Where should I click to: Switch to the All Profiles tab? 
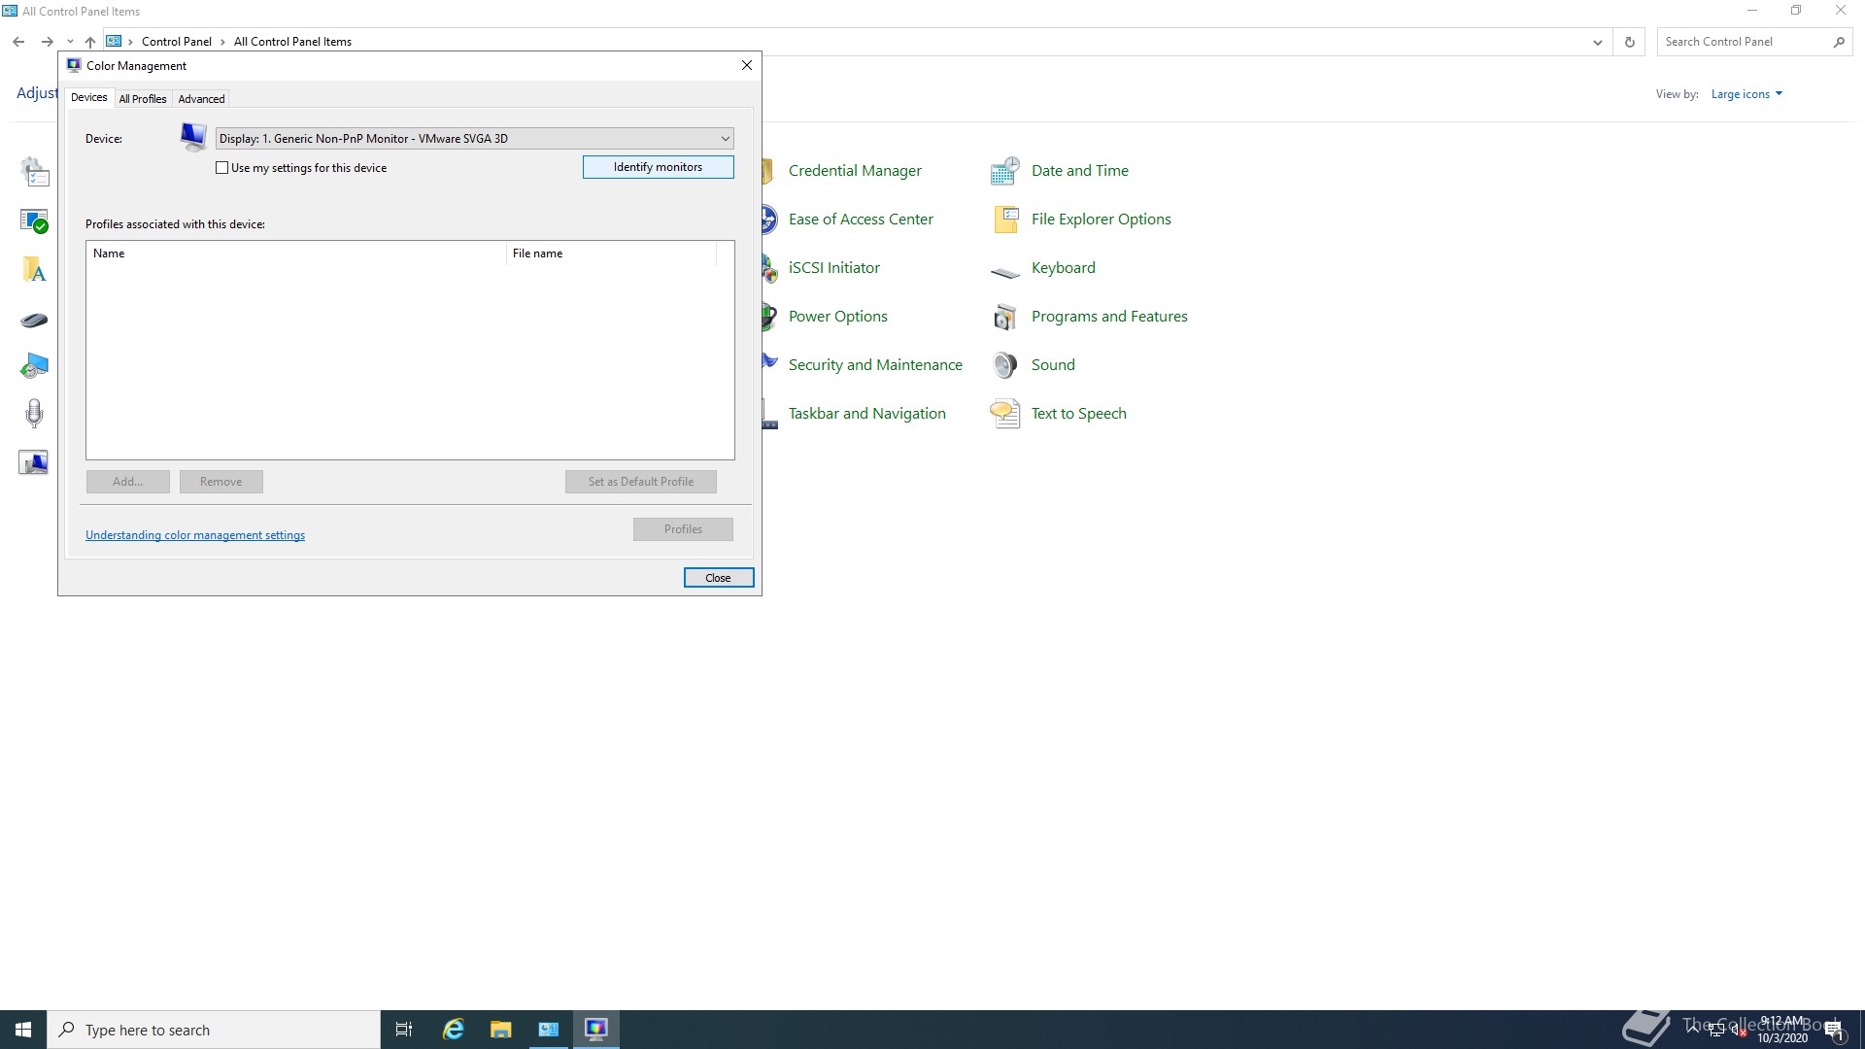coord(143,99)
